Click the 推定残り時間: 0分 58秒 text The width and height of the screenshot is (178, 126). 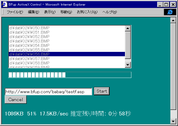tap(101, 113)
